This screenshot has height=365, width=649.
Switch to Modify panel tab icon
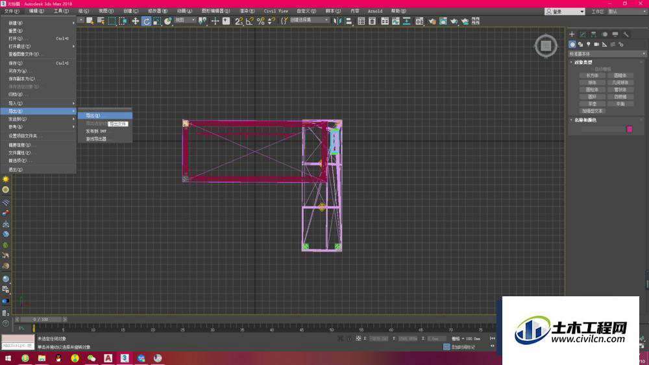[583, 34]
